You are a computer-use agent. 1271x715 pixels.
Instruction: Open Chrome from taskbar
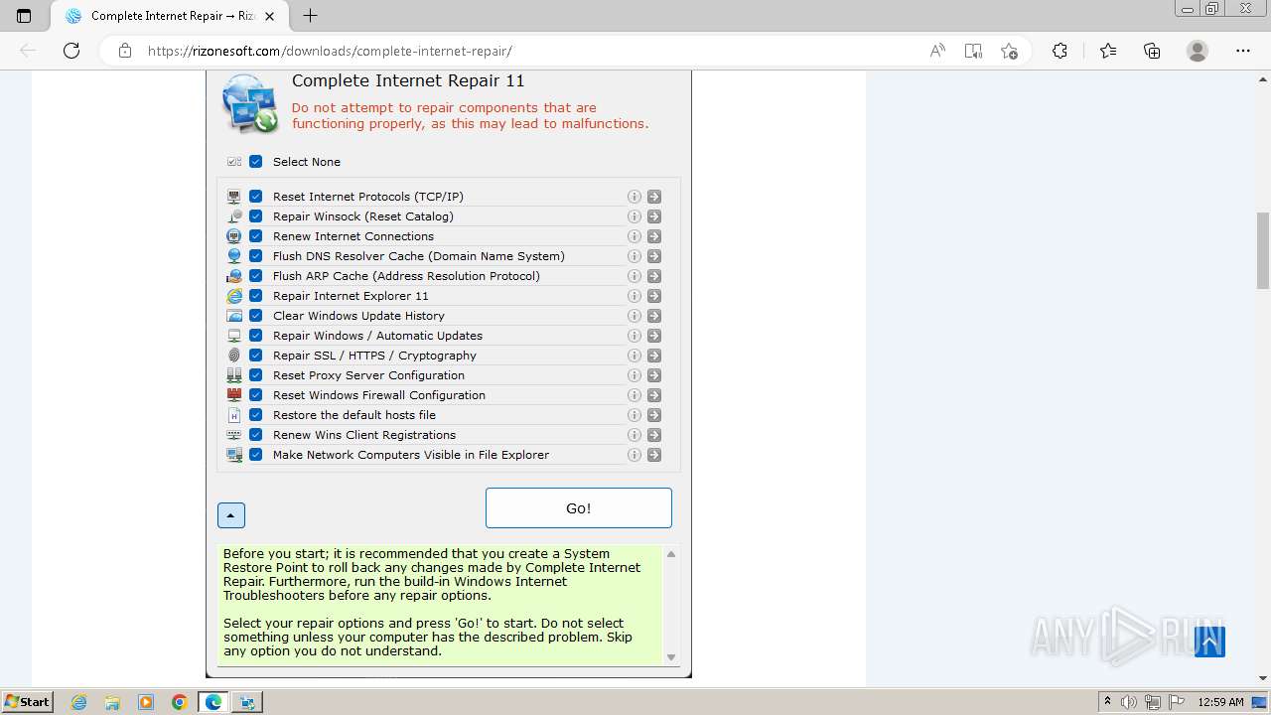tap(180, 702)
